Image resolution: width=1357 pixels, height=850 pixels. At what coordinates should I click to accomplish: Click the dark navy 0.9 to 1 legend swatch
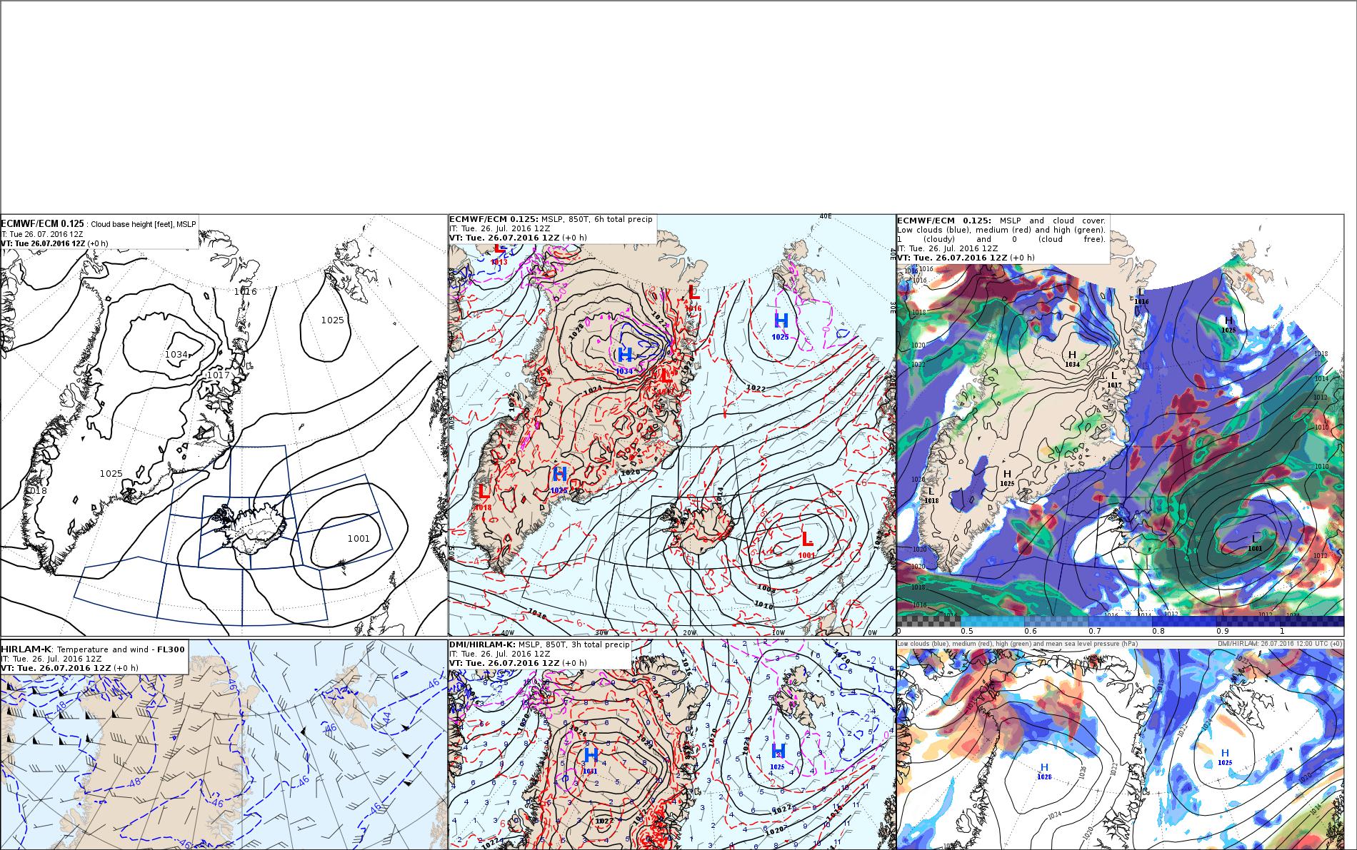coord(1248,621)
